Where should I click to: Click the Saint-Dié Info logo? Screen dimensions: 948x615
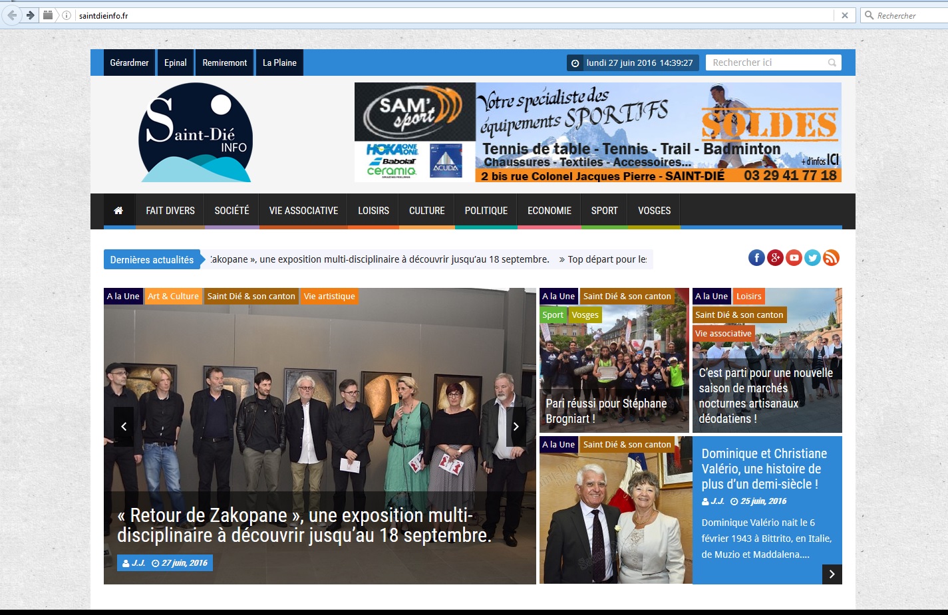pos(196,133)
